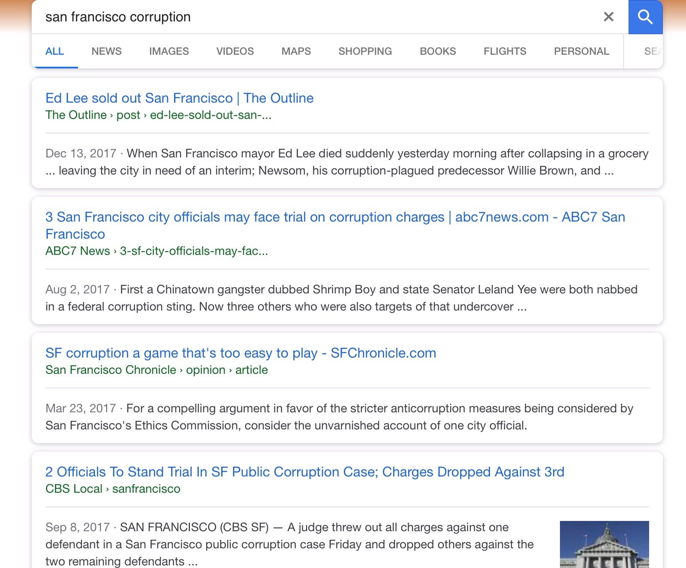Viewport: 686px width, 568px height.
Task: Switch to the NEWS tab
Action: [106, 51]
